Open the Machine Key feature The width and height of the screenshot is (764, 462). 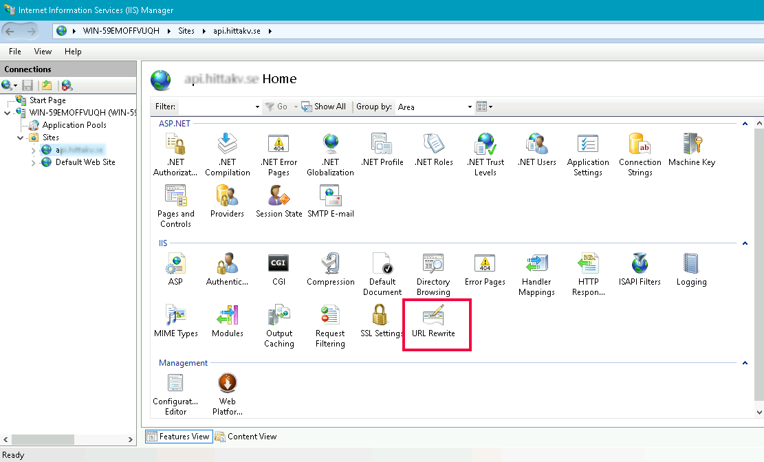691,150
